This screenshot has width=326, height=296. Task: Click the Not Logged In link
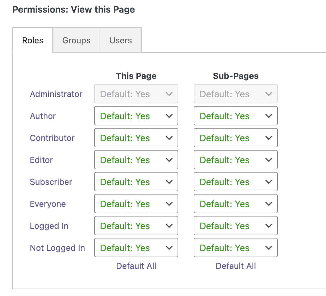point(58,248)
